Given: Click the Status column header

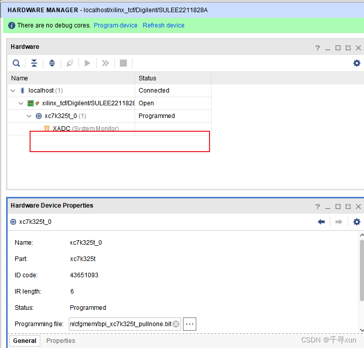Looking at the screenshot, I should 173,78.
